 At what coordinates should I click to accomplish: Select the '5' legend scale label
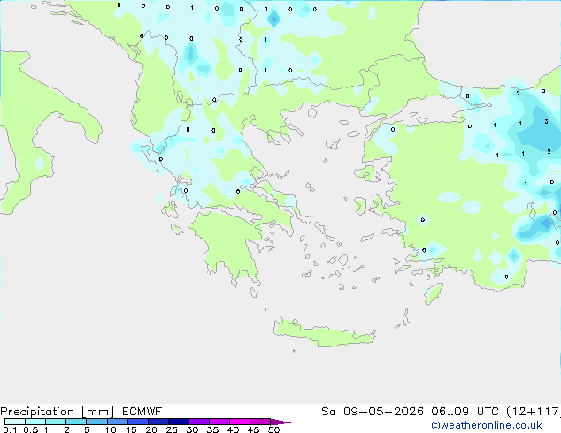tap(87, 429)
